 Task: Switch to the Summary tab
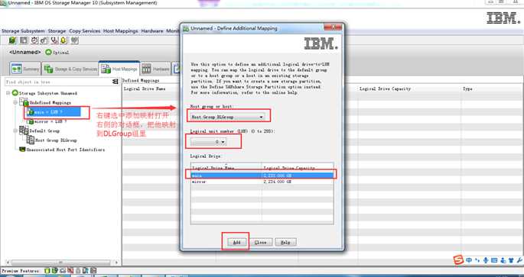point(25,69)
